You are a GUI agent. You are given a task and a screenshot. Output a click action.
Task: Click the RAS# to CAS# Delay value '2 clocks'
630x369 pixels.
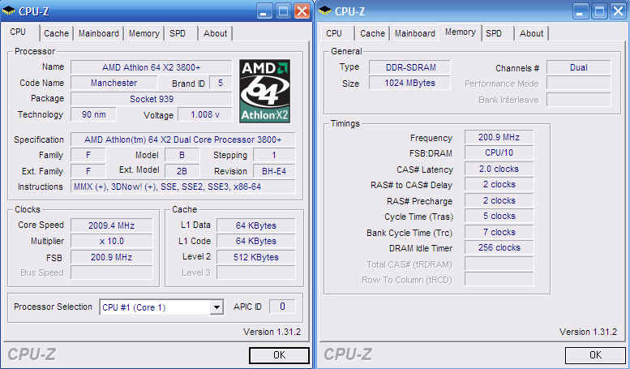[x=499, y=185]
